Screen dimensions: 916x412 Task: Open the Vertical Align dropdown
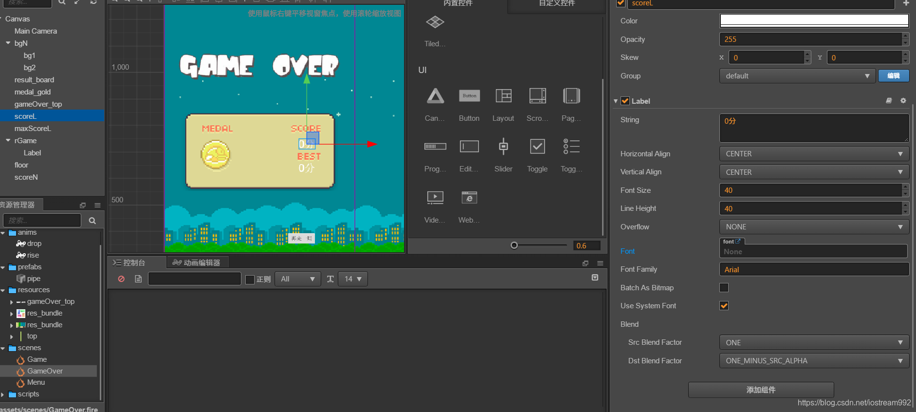point(814,172)
